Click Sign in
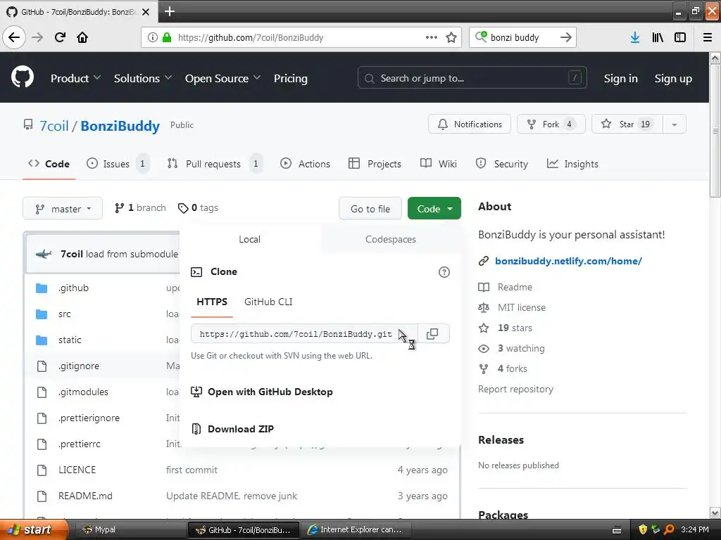 (x=621, y=79)
